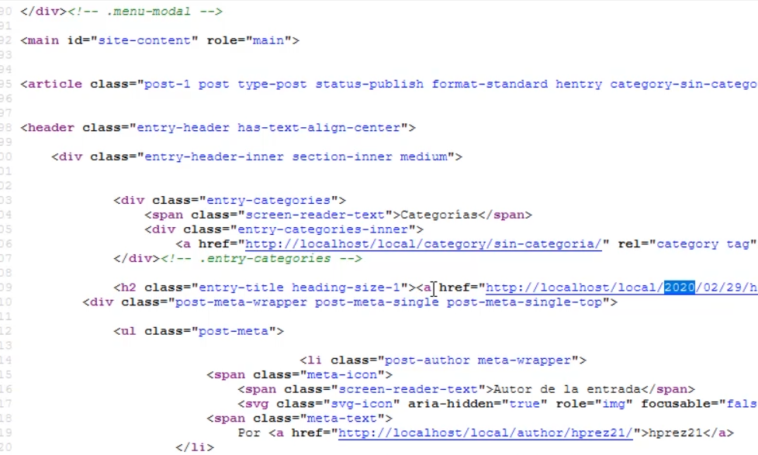The image size is (758, 455).
Task: Click "entry-header has-text-align-center" class value
Action: click(x=272, y=128)
